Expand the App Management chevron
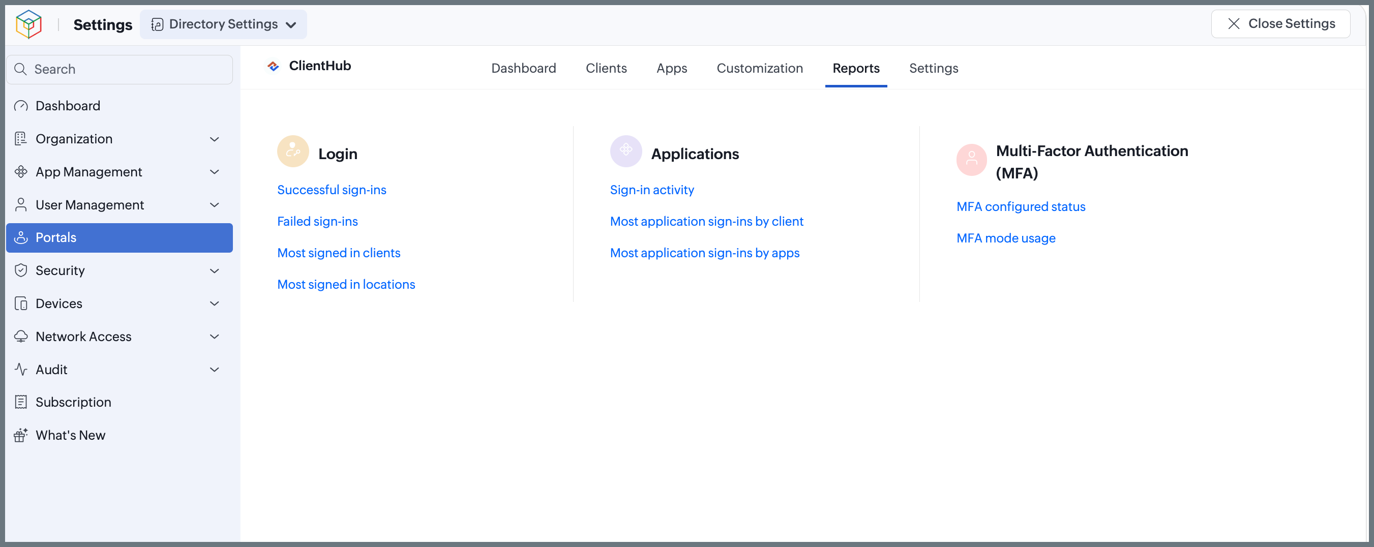This screenshot has width=1374, height=547. tap(215, 172)
